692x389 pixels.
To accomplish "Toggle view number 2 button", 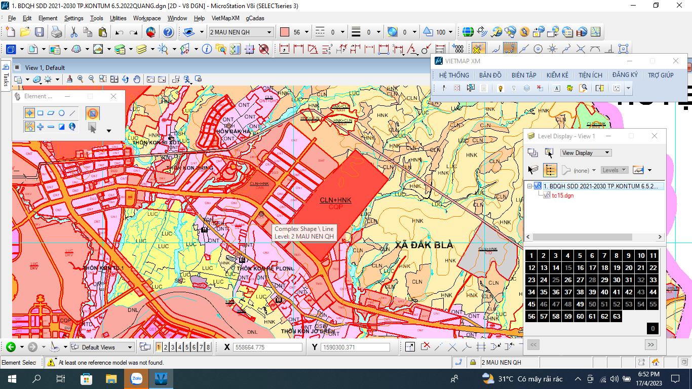I will click(166, 347).
